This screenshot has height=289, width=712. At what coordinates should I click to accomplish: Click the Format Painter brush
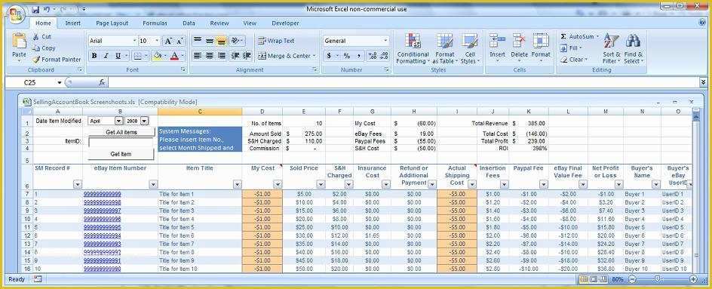36,60
